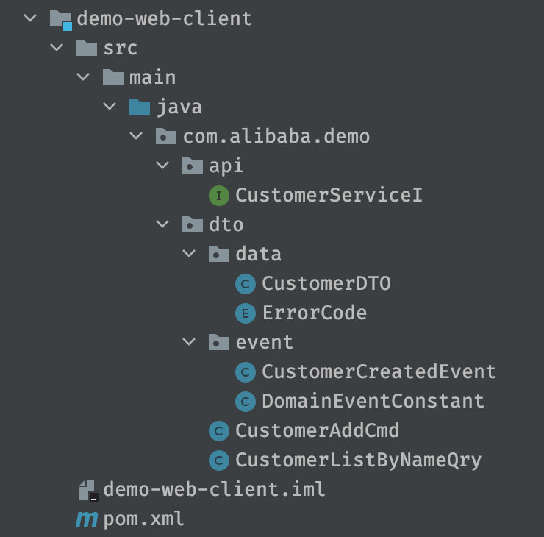Select CustomerListByNameQry class name

point(359,460)
